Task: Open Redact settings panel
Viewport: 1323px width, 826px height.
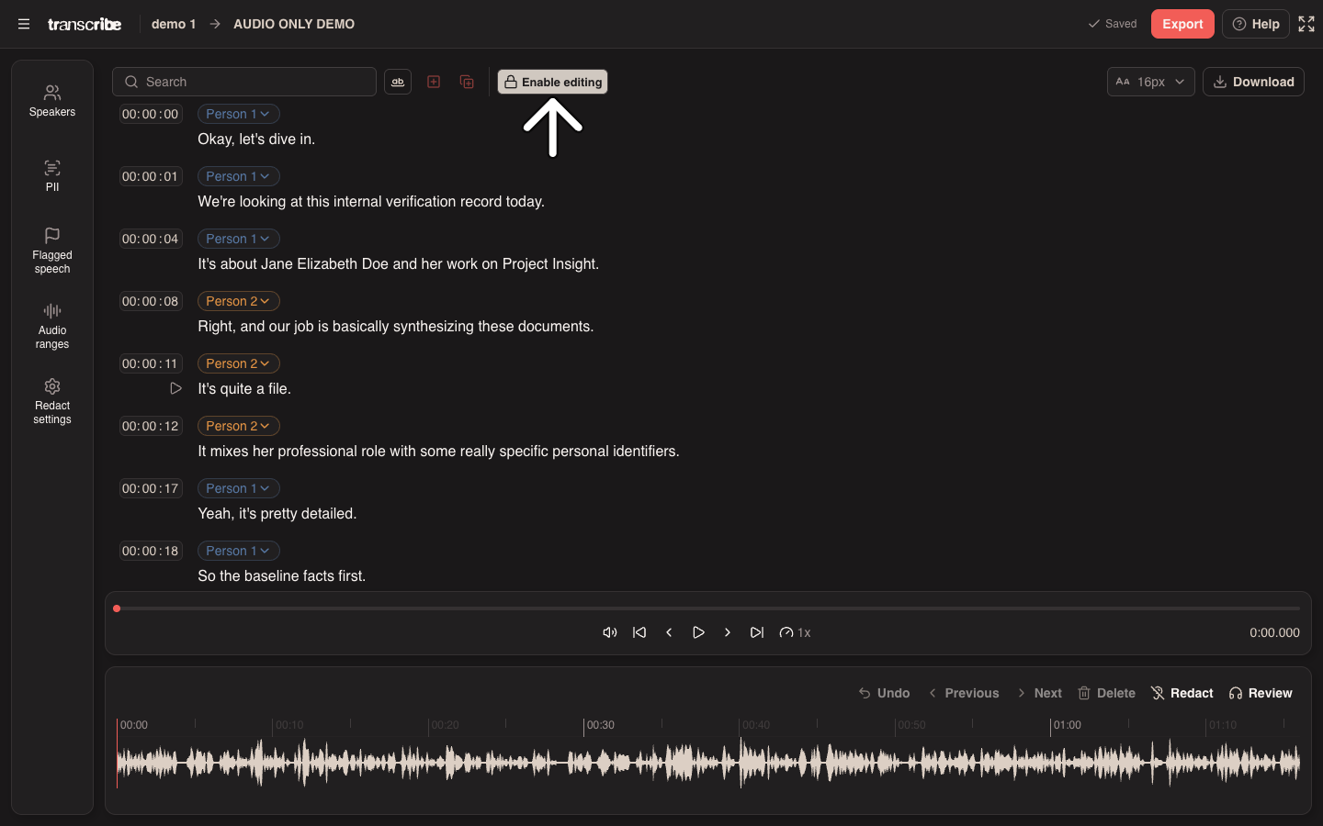Action: pos(52,401)
